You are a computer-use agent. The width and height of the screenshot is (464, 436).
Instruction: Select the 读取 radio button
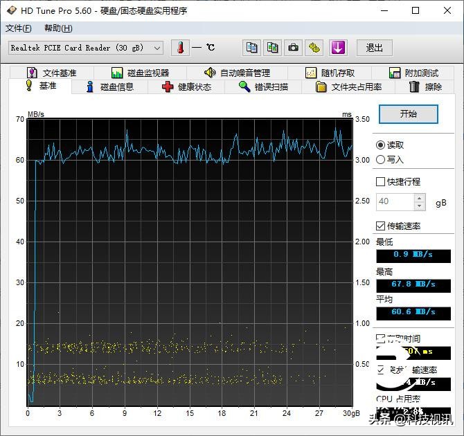[x=380, y=145]
